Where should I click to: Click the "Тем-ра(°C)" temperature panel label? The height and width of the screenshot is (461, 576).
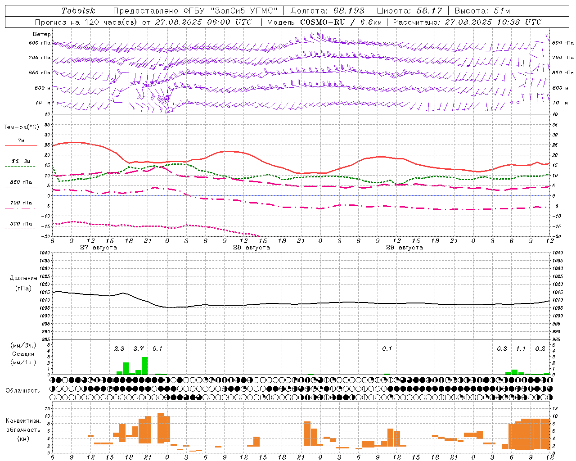point(21,127)
